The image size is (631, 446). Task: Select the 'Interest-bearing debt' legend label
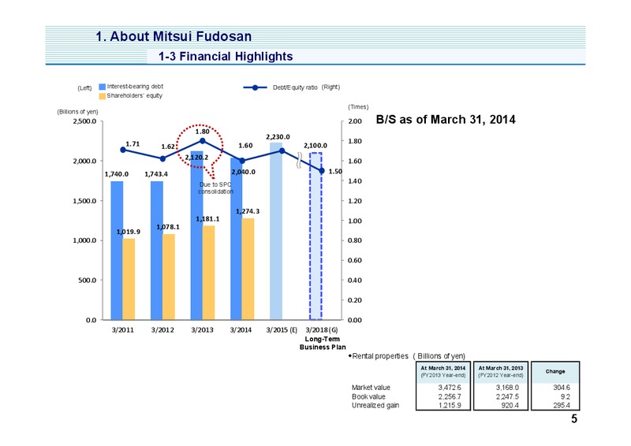135,87
